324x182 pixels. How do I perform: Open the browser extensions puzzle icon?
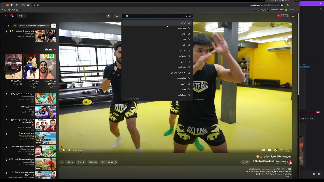tap(23, 5)
